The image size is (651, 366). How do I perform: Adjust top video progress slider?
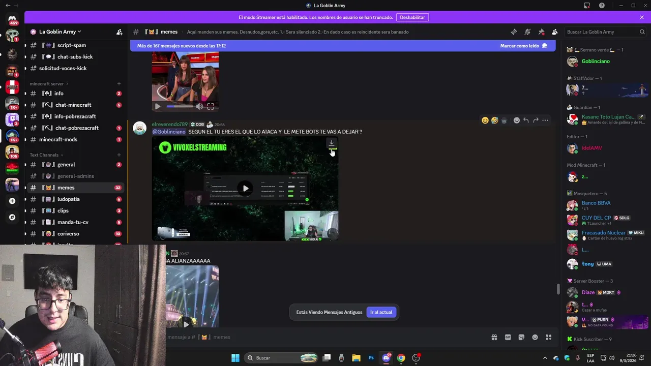[x=180, y=106]
